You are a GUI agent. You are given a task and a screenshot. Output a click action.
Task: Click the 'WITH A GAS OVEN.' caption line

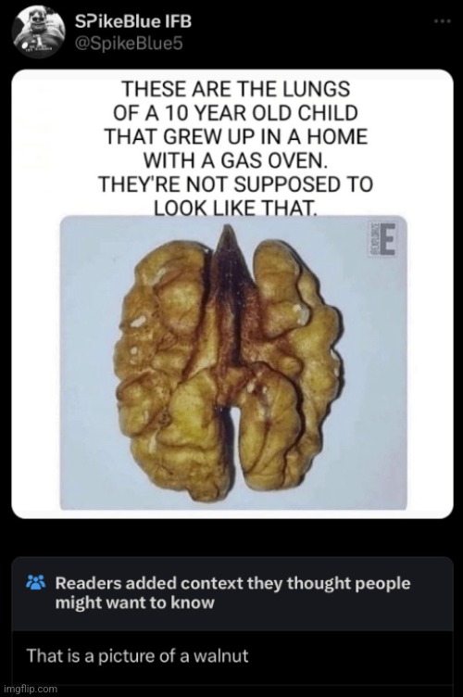click(x=235, y=160)
